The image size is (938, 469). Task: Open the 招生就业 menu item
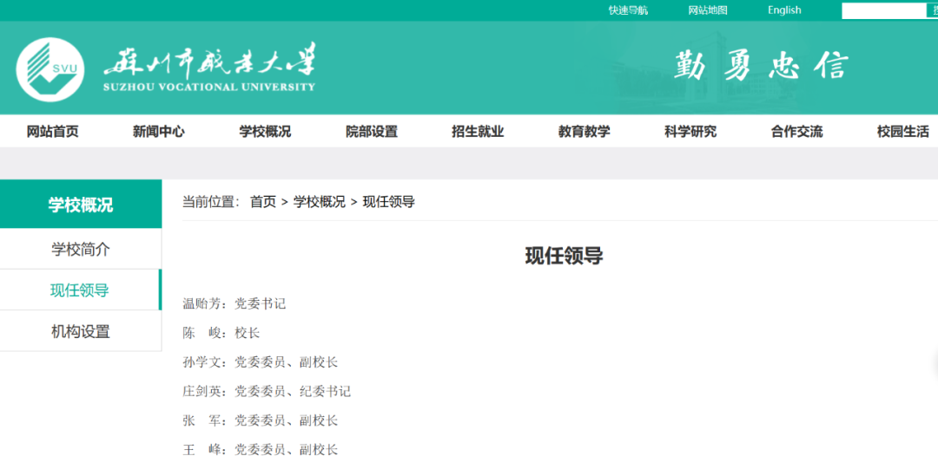pos(478,132)
